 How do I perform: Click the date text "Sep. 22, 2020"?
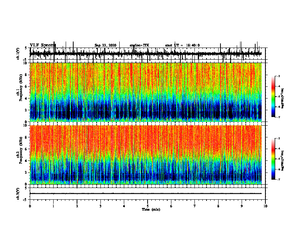(105, 45)
